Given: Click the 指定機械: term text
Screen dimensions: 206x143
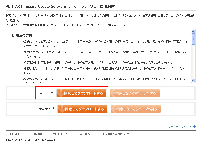Looking at the screenshot, I should click(x=30, y=63).
